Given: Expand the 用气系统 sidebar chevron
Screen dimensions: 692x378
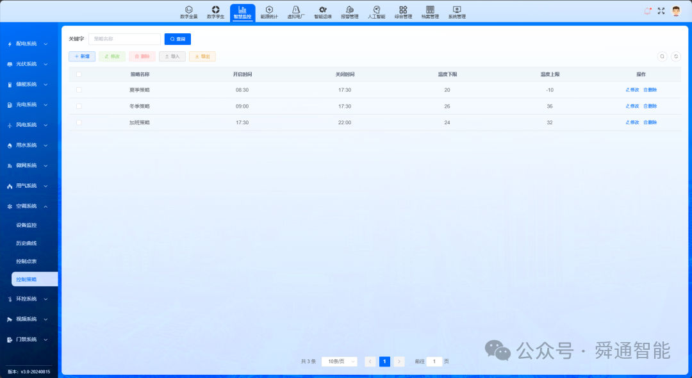Looking at the screenshot, I should pos(45,186).
